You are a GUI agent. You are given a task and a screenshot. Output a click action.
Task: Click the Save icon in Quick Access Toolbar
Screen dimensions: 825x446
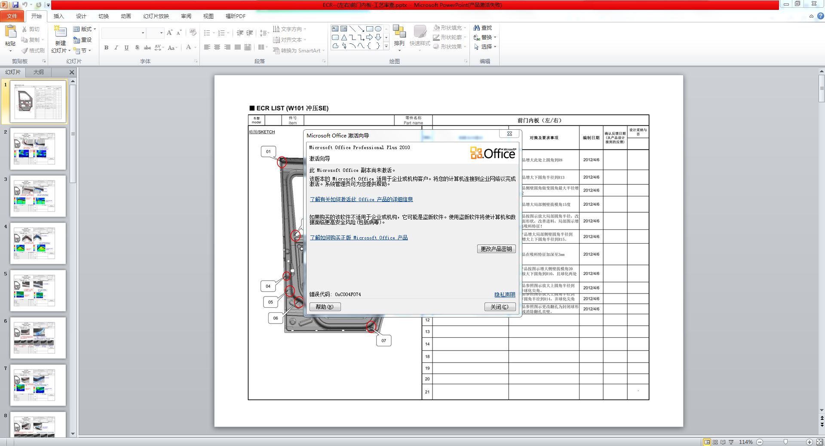(x=15, y=5)
